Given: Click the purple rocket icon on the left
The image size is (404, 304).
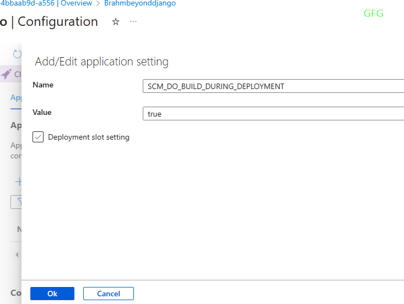Looking at the screenshot, I should click(x=7, y=74).
